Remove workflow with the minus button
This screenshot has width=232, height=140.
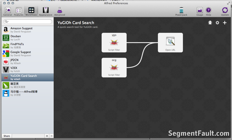point(51,136)
